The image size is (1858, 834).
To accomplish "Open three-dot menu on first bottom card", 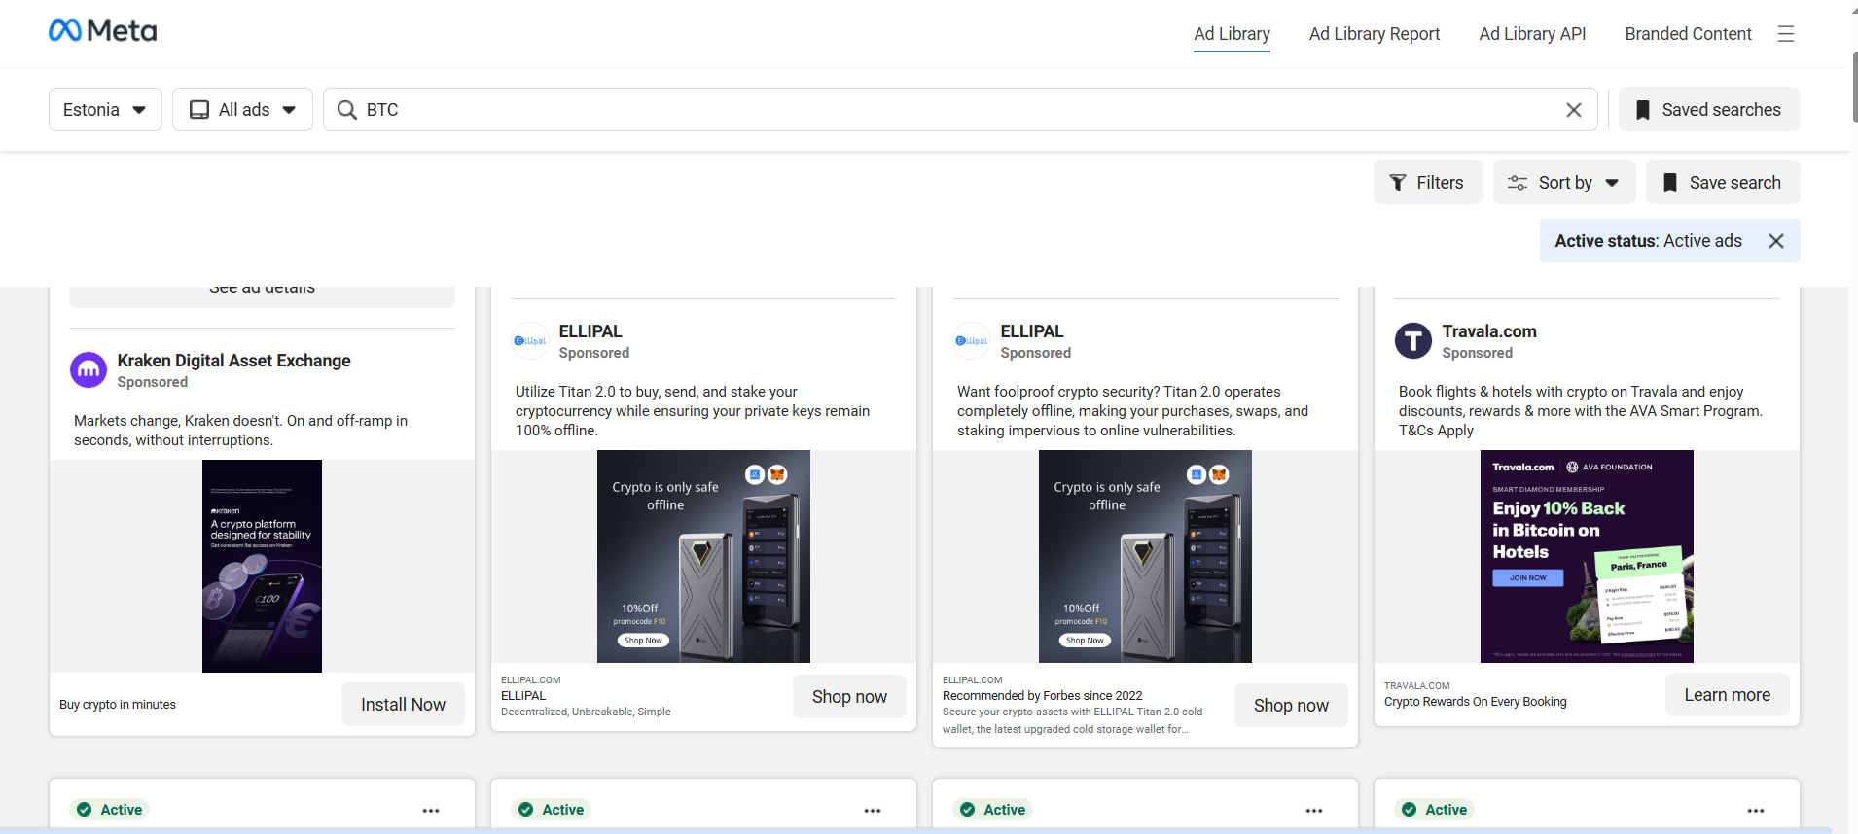I will [x=431, y=810].
